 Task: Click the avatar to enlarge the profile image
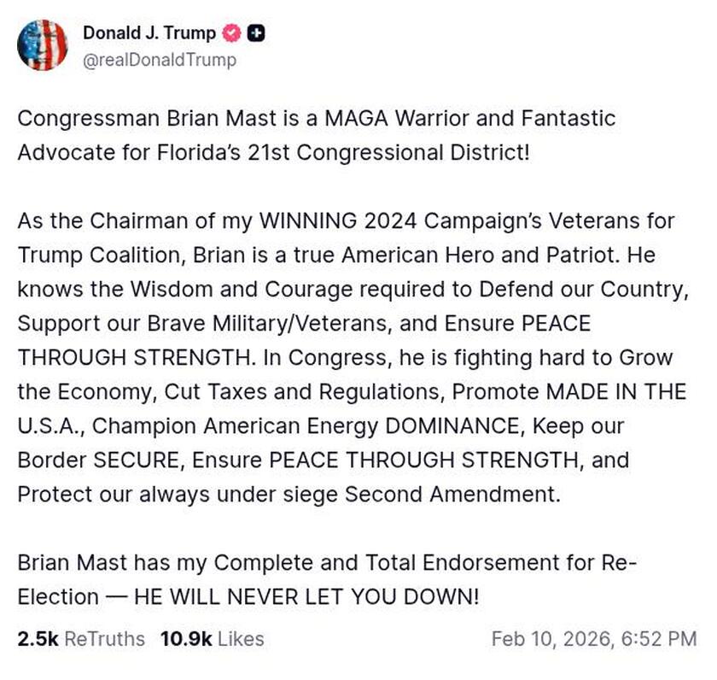pyautogui.click(x=44, y=41)
